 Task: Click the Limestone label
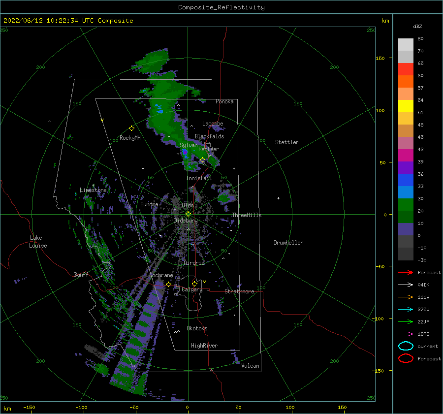[93, 190]
